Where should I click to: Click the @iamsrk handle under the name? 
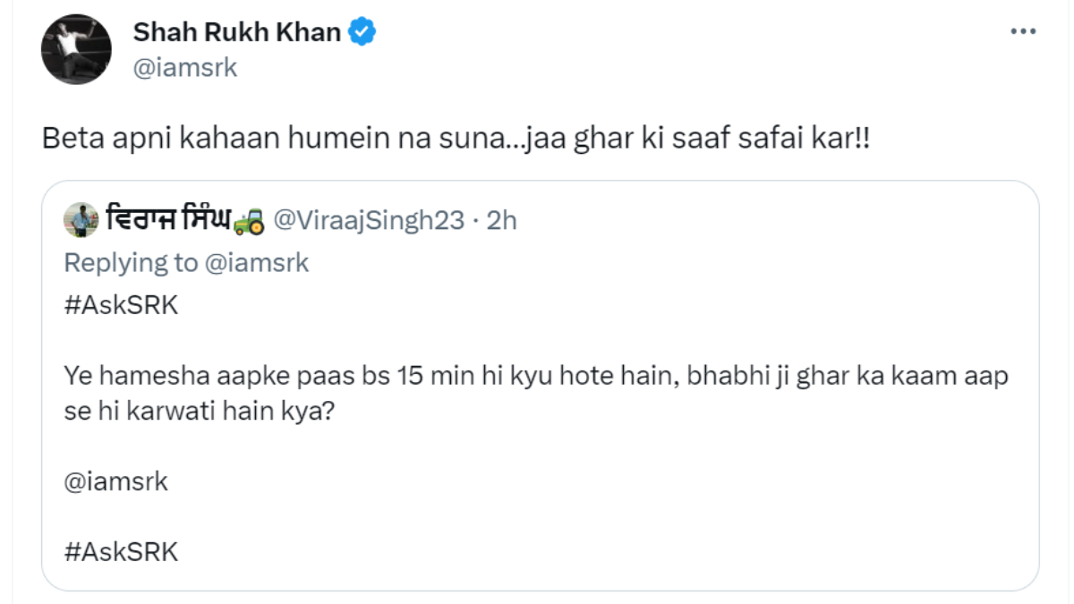click(x=185, y=67)
